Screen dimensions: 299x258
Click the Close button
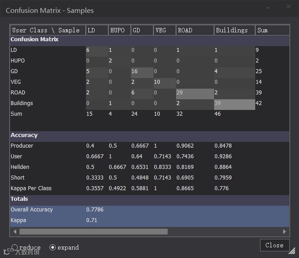275,245
